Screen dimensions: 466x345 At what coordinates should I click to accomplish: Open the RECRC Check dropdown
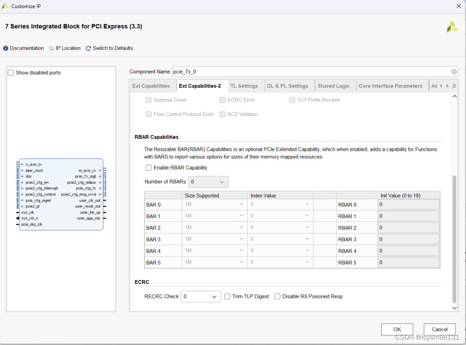(200, 296)
